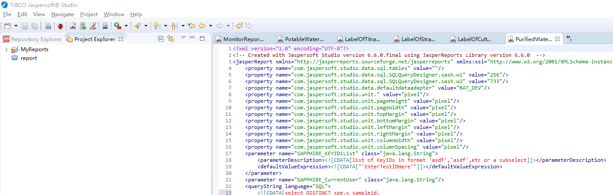Click the Next Annotation icon

coord(157,26)
